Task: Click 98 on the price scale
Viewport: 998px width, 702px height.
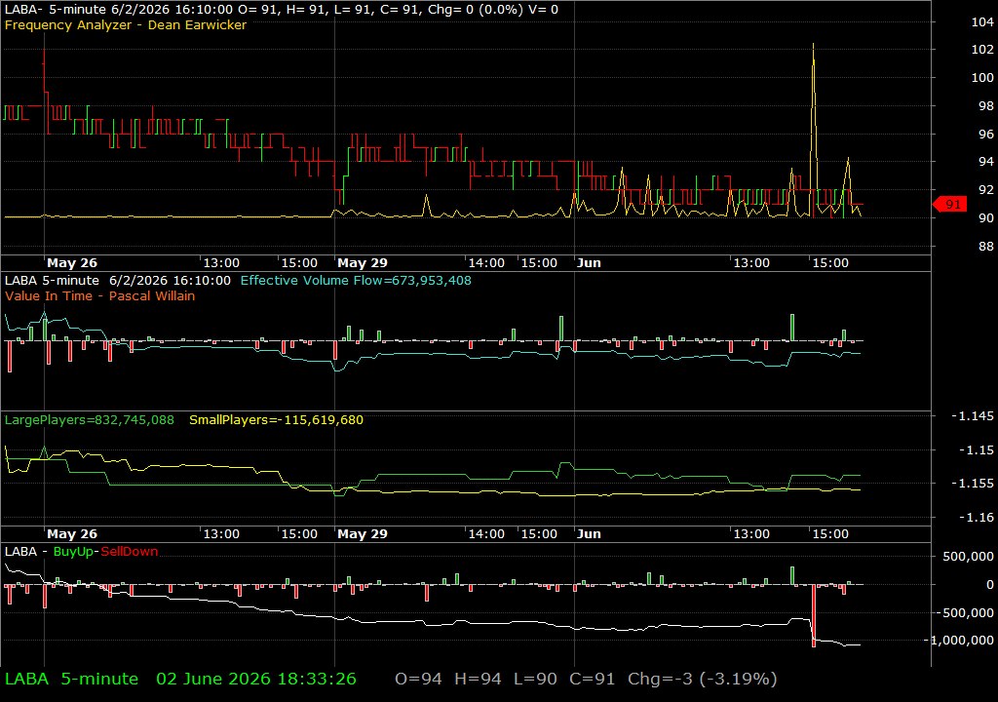Action: (986, 106)
